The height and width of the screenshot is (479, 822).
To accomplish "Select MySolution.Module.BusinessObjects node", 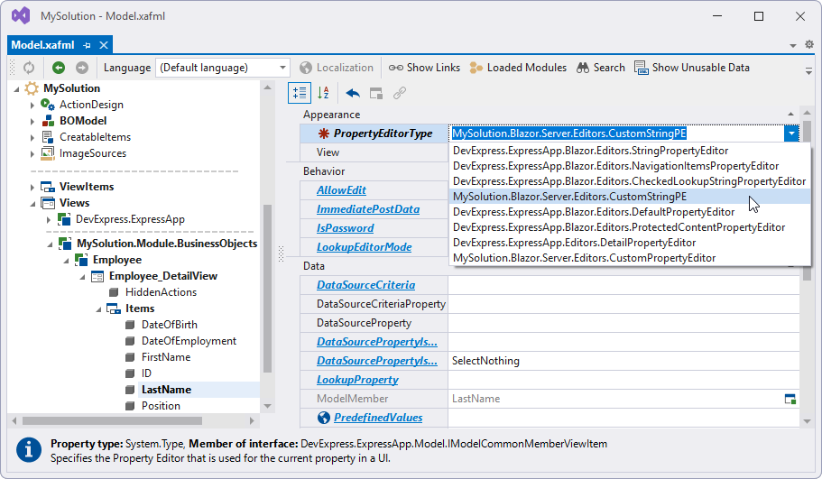I will pyautogui.click(x=167, y=244).
